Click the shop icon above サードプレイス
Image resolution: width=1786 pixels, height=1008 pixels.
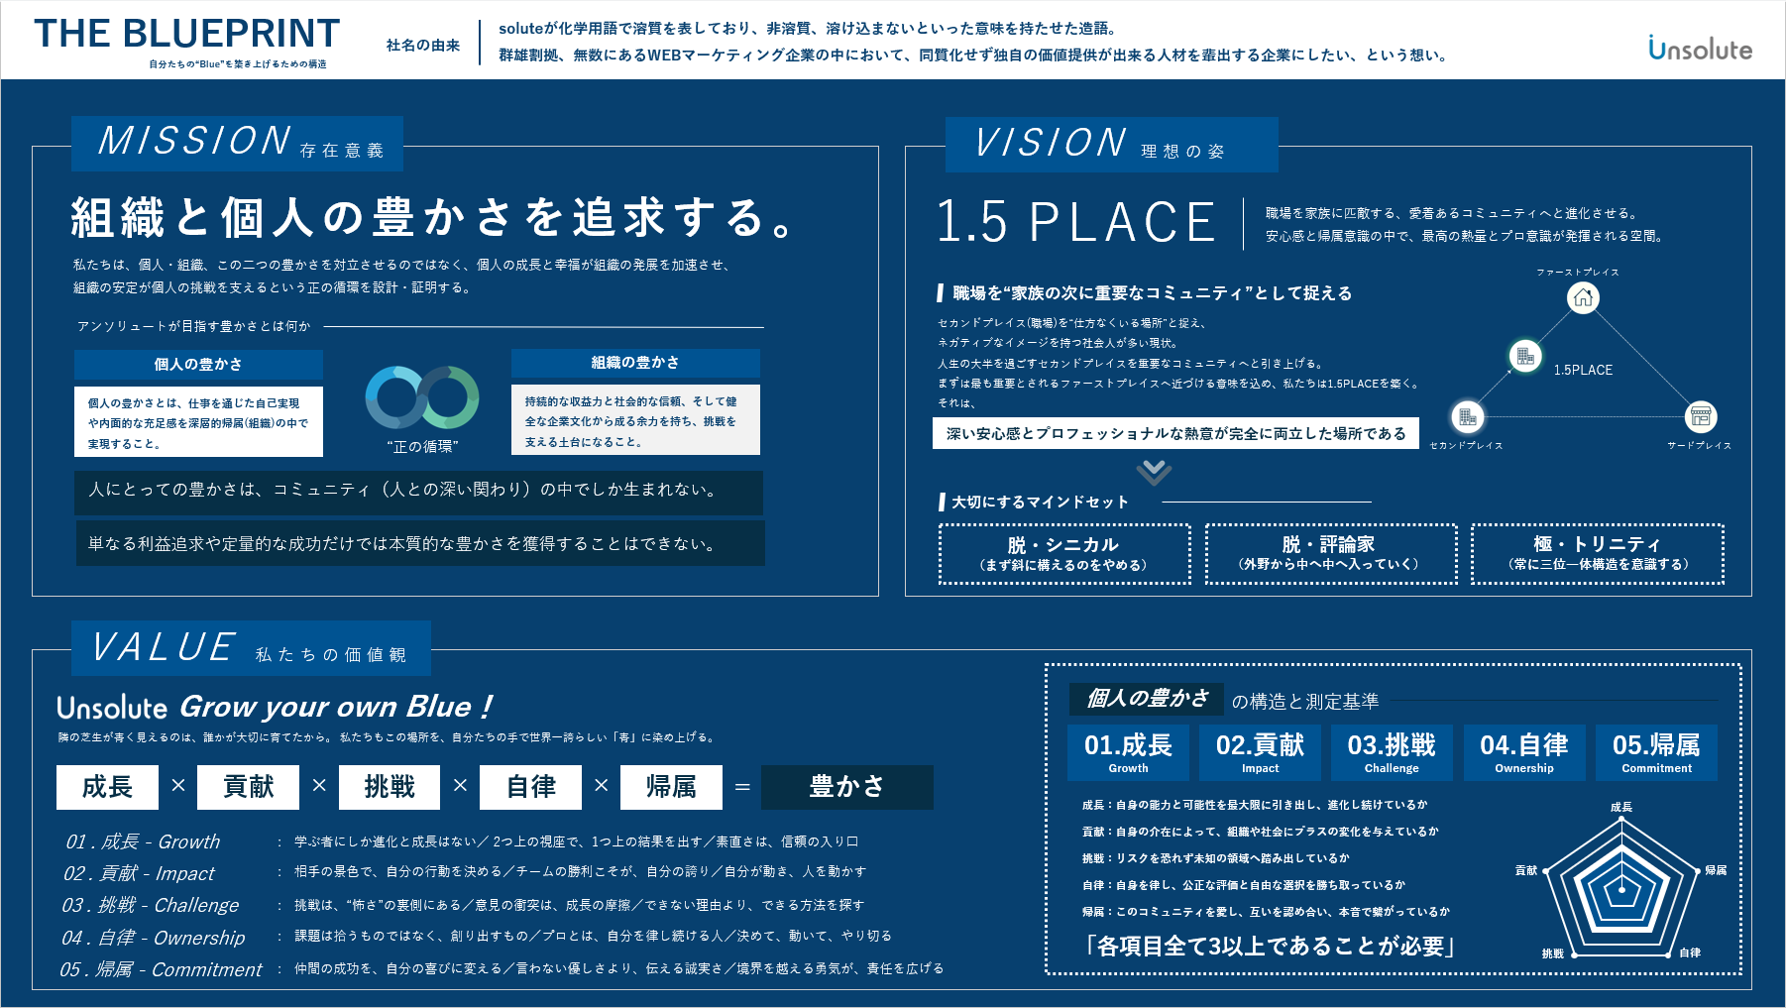1701,416
